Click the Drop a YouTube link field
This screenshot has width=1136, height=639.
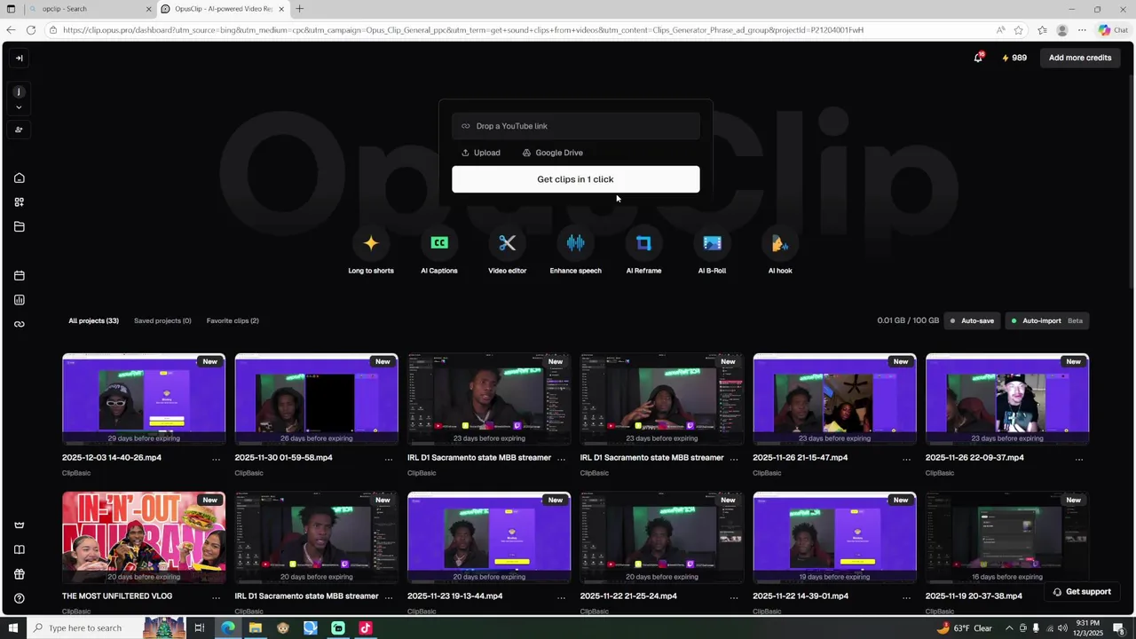point(575,126)
